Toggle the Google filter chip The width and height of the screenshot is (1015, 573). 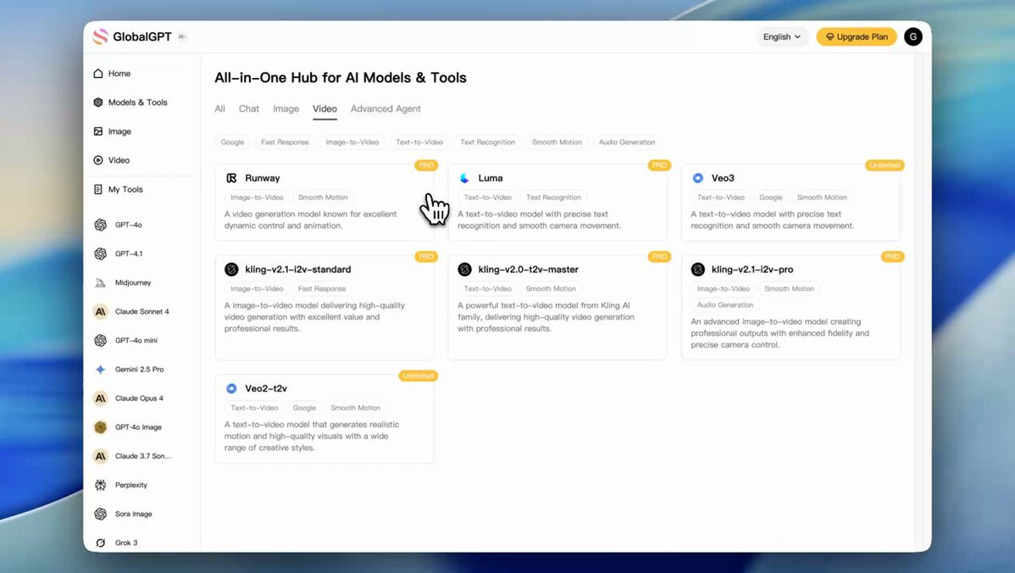(232, 142)
